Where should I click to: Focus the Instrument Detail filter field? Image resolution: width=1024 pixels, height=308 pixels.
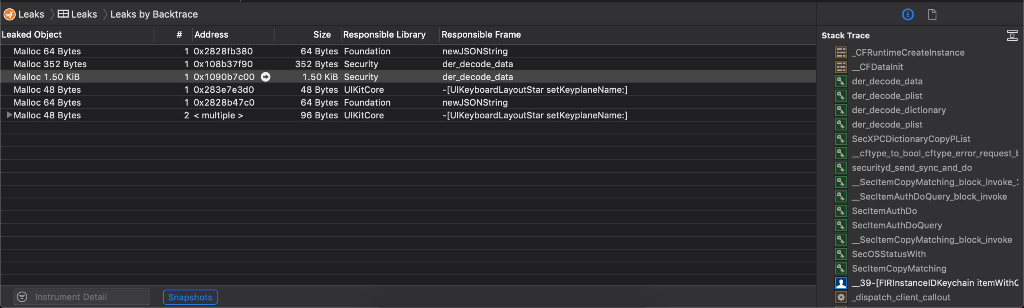click(82, 297)
